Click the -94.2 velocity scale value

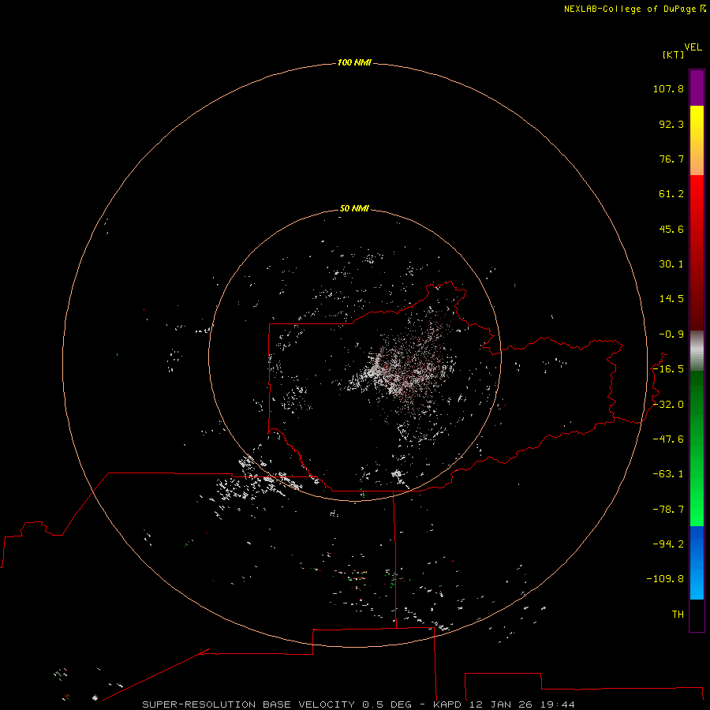[668, 544]
